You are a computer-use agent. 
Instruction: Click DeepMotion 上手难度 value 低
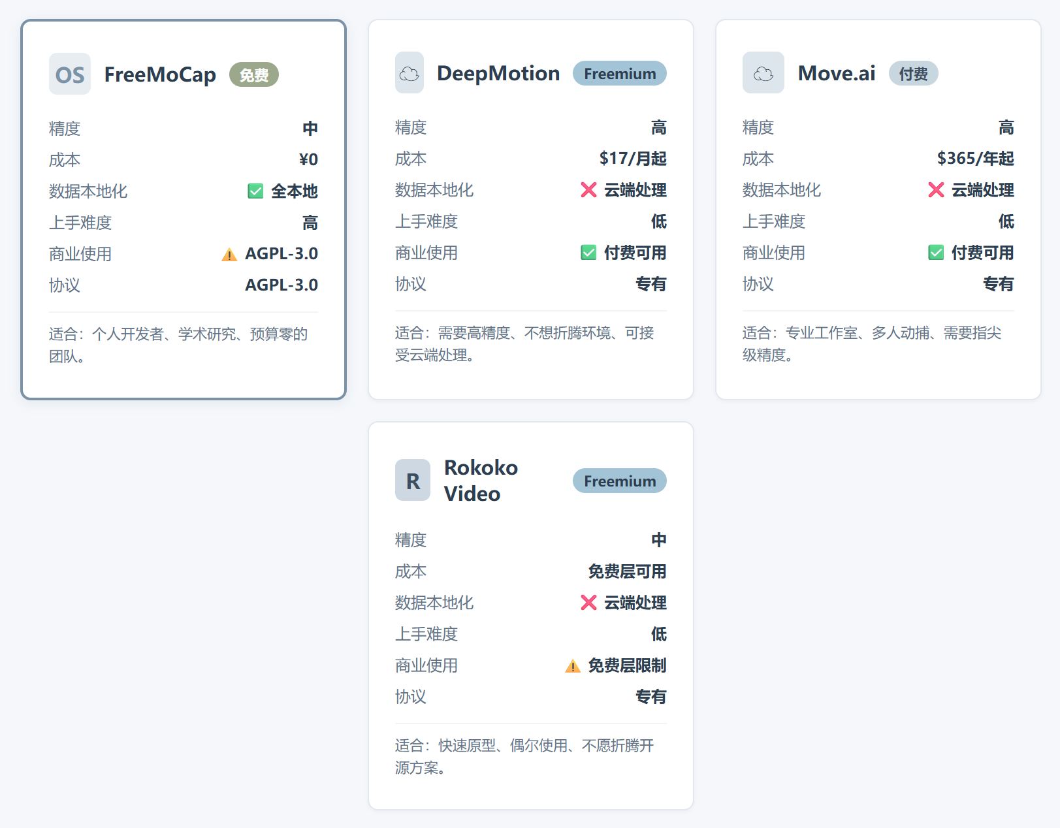[659, 221]
